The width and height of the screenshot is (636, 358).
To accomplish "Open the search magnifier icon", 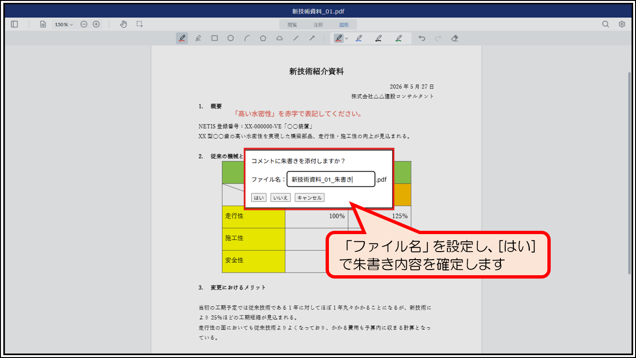I will click(x=606, y=24).
